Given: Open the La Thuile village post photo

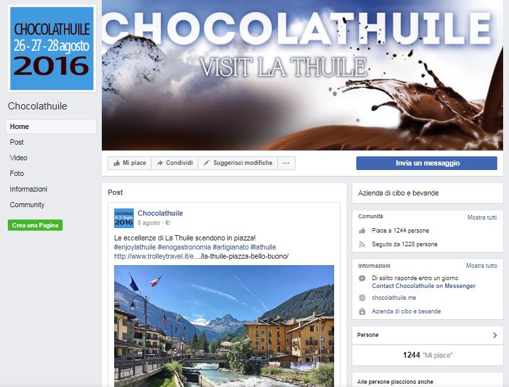Looking at the screenshot, I should [x=224, y=326].
